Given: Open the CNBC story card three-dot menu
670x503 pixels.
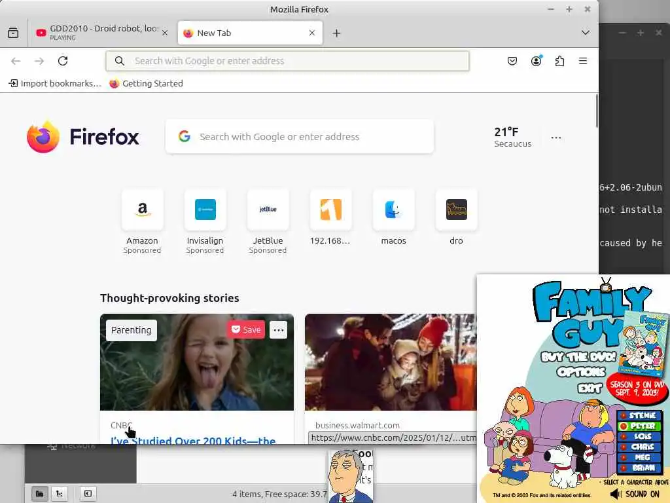Looking at the screenshot, I should (x=279, y=330).
